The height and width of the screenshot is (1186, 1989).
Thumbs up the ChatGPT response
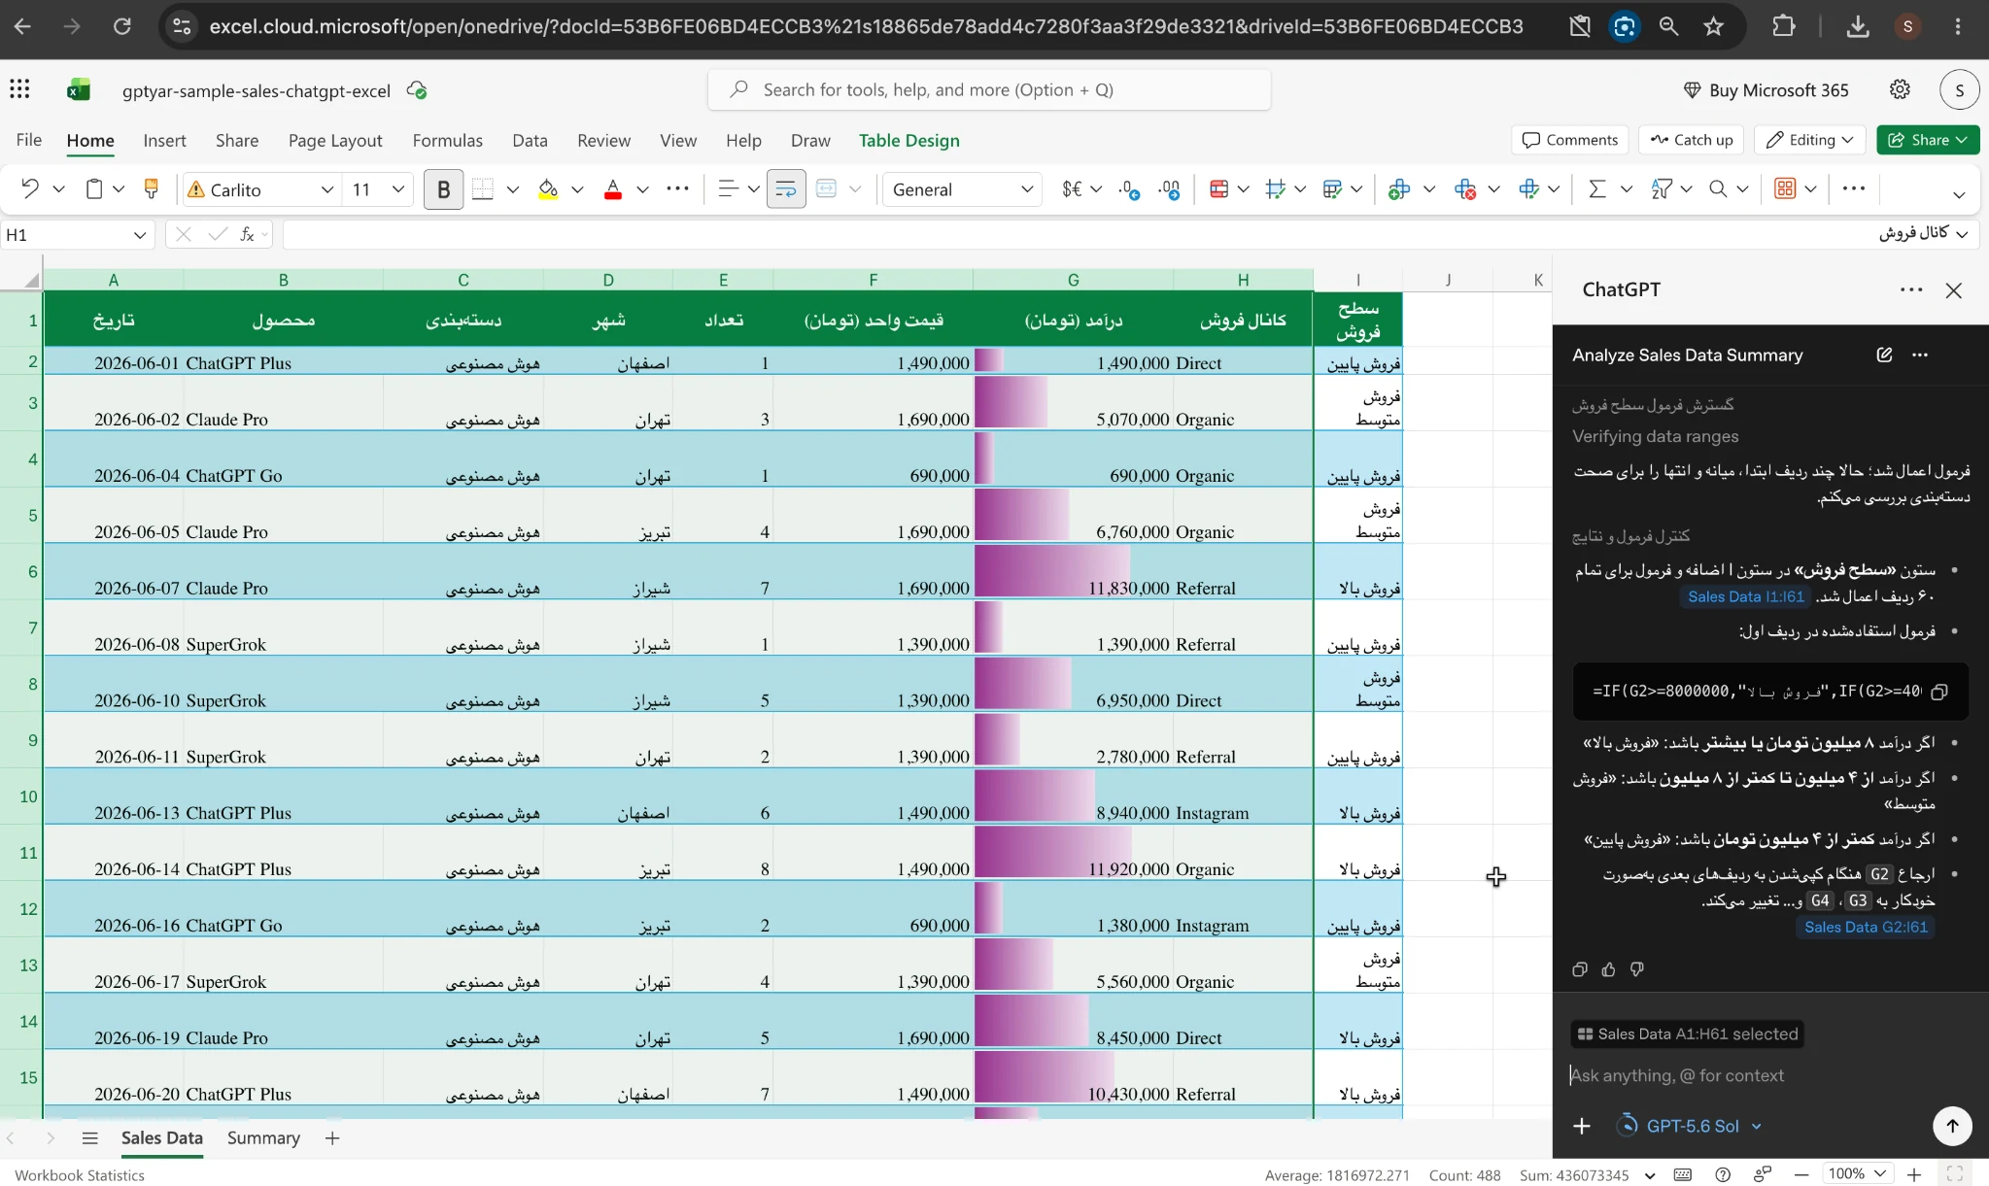[1609, 969]
